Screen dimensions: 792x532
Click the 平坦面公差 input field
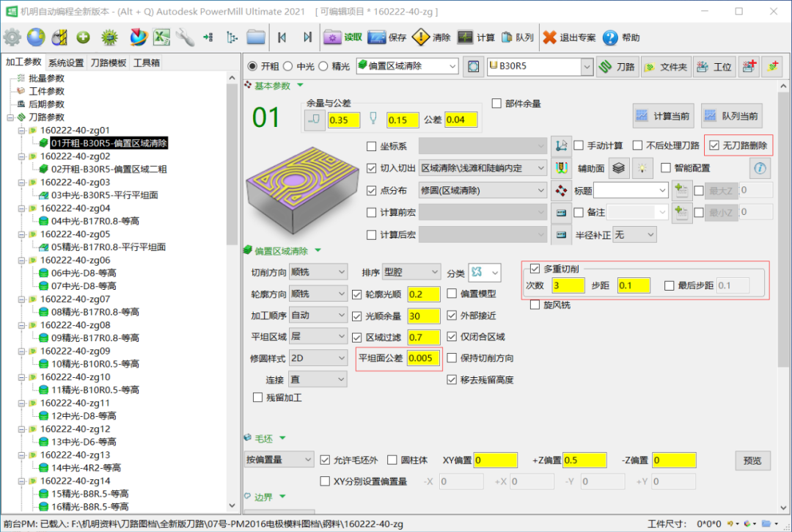pyautogui.click(x=425, y=359)
